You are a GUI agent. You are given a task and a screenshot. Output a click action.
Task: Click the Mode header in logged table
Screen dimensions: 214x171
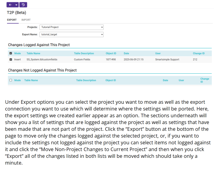click(17, 53)
